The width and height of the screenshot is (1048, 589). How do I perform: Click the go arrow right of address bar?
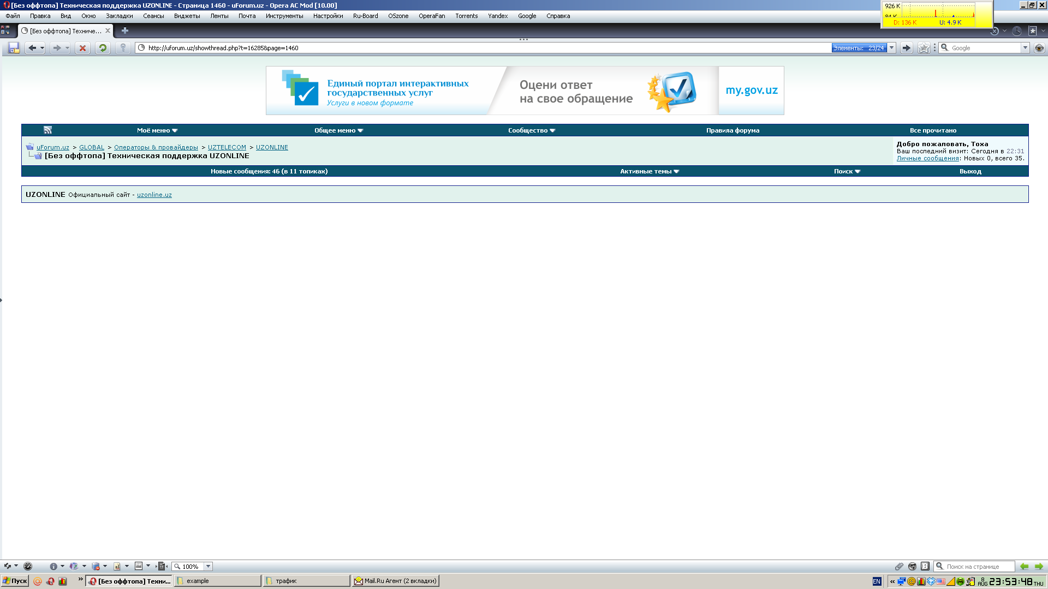pos(906,48)
